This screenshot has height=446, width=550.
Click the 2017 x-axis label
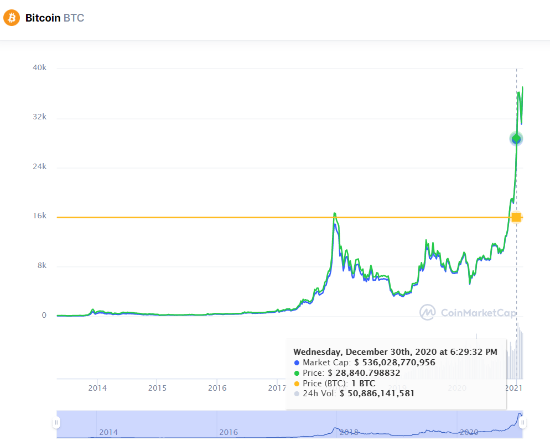(277, 388)
